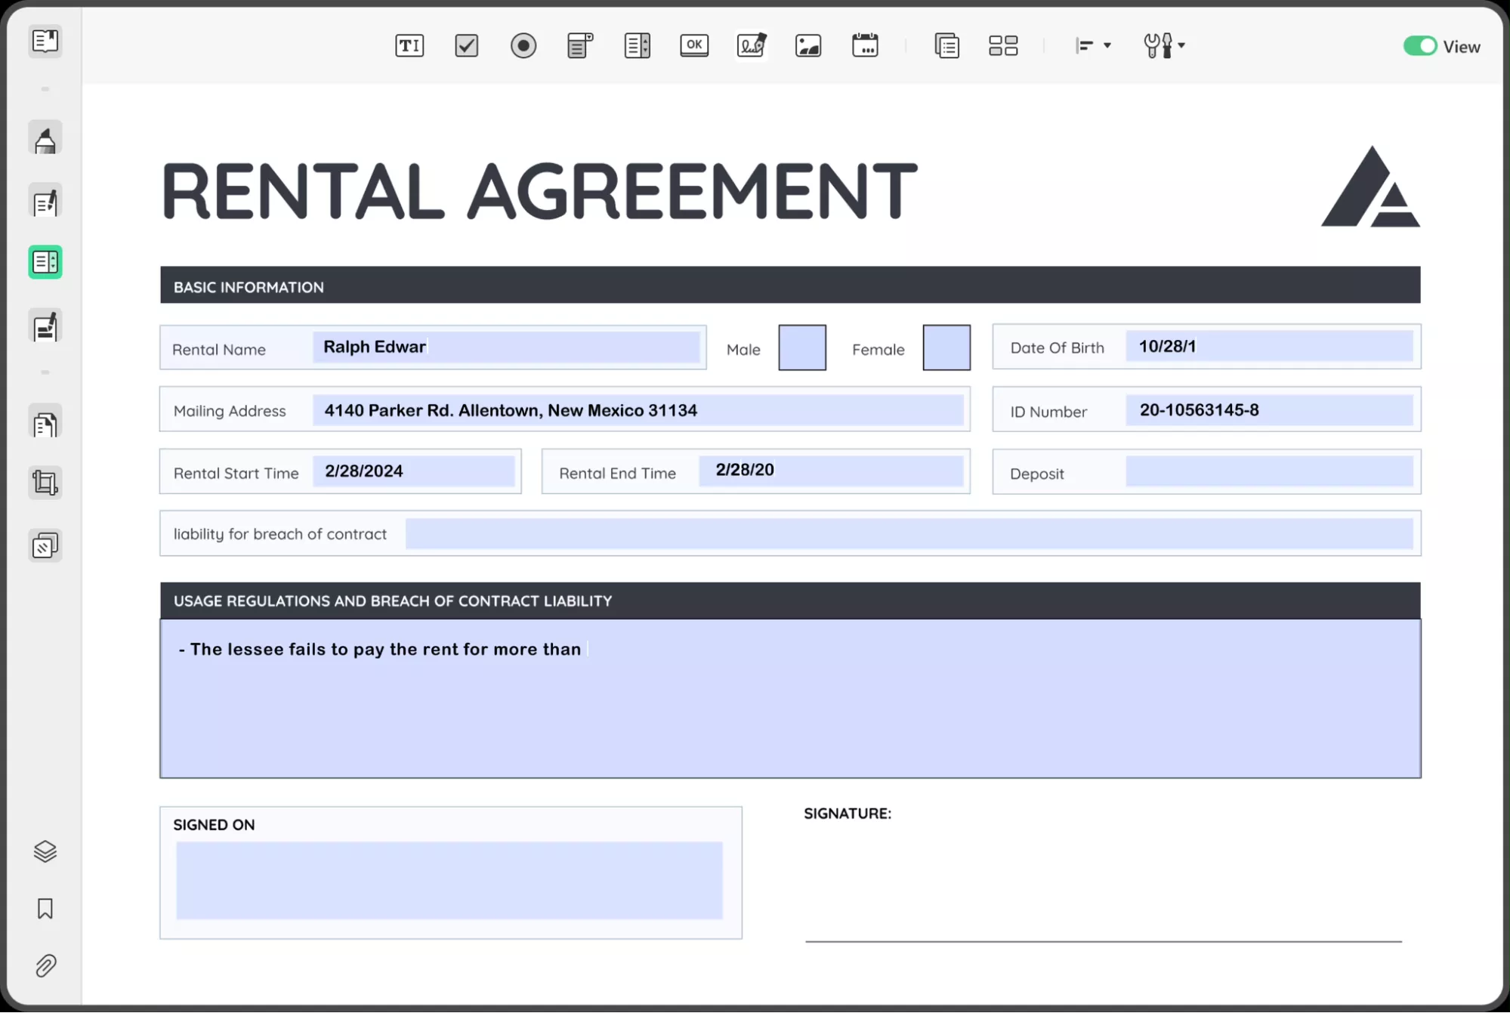
Task: Open Crop Pages tool in sidebar
Action: pyautogui.click(x=45, y=483)
